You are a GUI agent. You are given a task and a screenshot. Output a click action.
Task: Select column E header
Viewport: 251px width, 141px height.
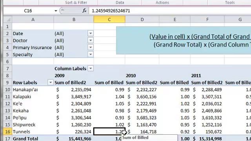[175, 20]
